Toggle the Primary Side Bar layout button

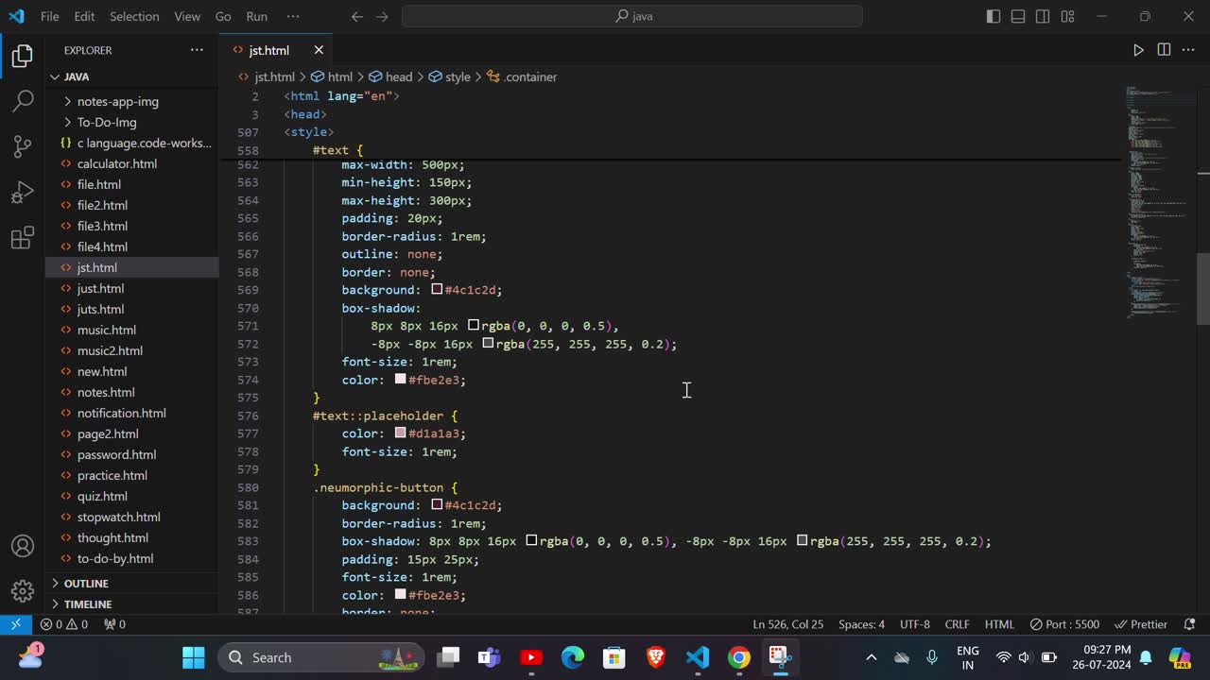994,16
